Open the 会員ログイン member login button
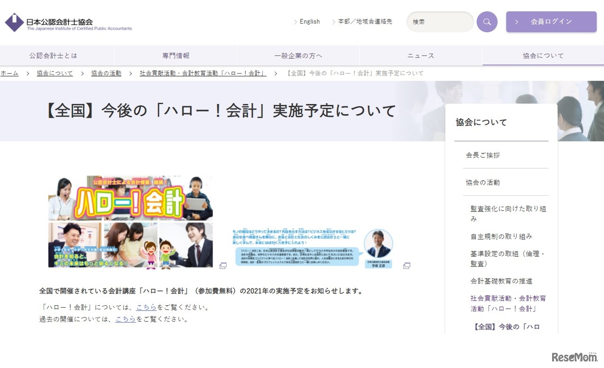Image resolution: width=604 pixels, height=368 pixels. coord(551,22)
